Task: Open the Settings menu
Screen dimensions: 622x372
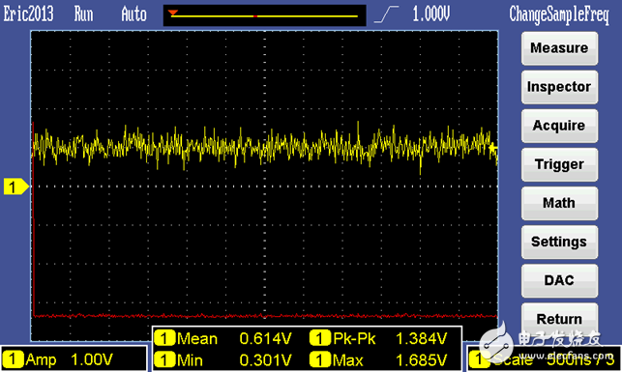Action: coord(559,243)
